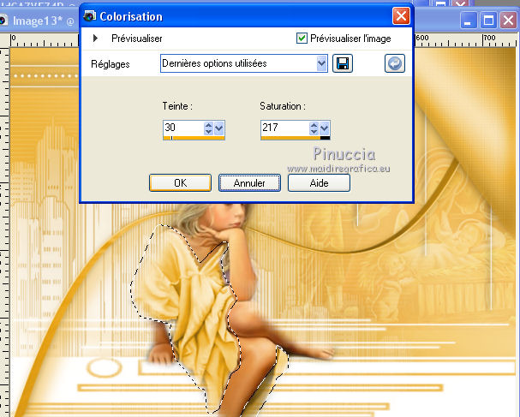The height and width of the screenshot is (417, 520).
Task: Click the Colorisation dialog title icon
Action: (x=90, y=16)
